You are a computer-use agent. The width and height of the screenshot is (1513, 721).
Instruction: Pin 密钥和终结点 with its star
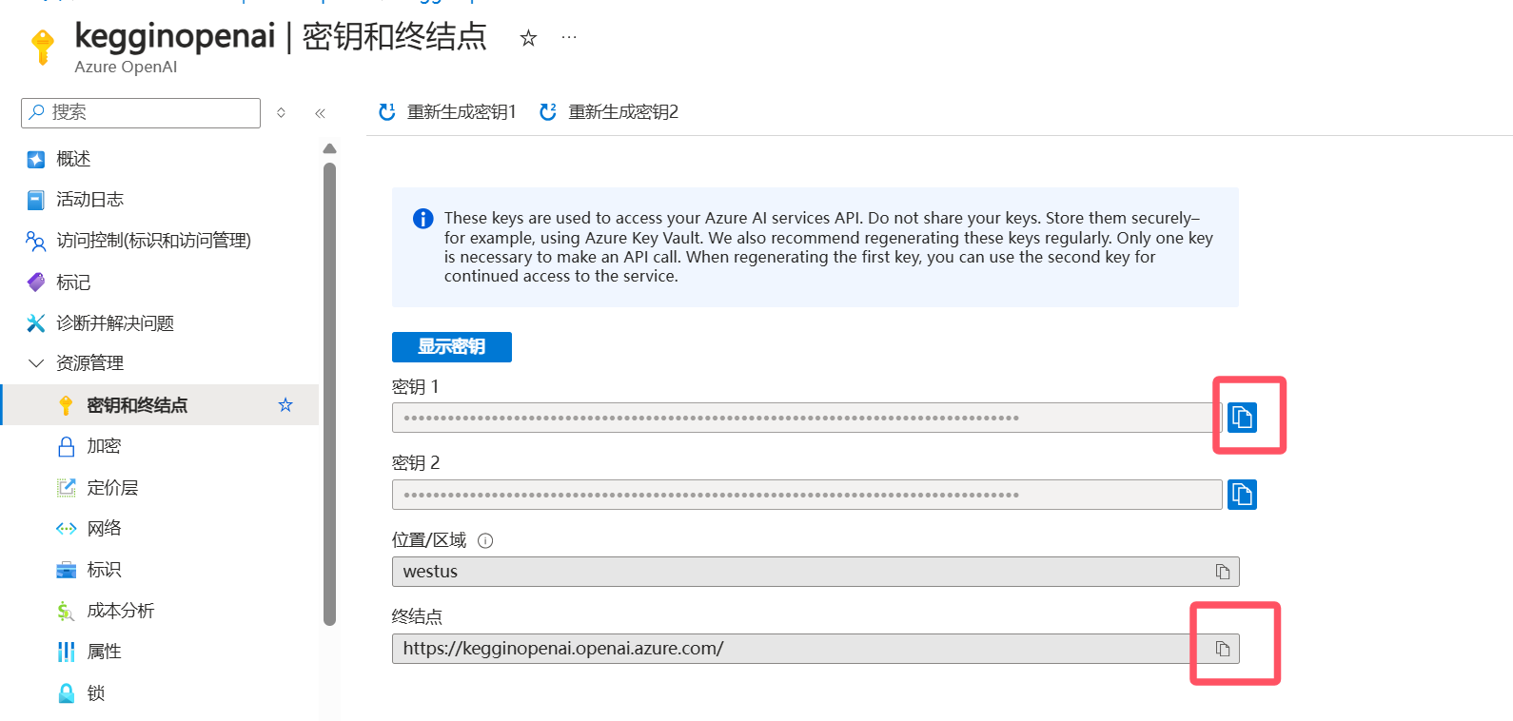click(285, 405)
